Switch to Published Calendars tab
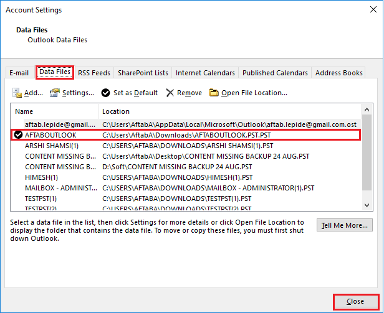The width and height of the screenshot is (384, 313). (x=275, y=73)
